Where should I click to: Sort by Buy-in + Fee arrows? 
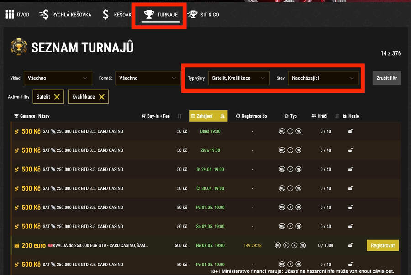click(x=179, y=116)
